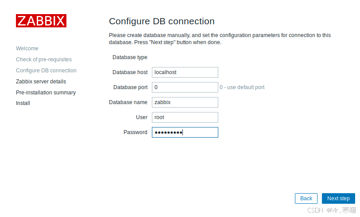This screenshot has height=217, width=360.
Task: Click the Configure DB connection heading
Action: [162, 21]
